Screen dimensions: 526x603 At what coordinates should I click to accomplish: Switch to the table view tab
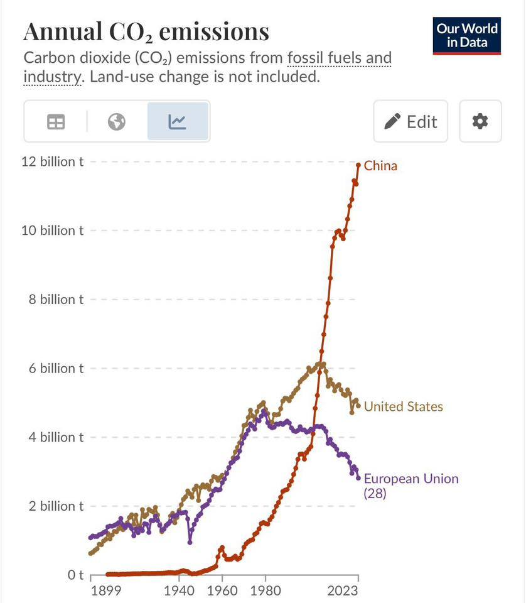point(56,121)
